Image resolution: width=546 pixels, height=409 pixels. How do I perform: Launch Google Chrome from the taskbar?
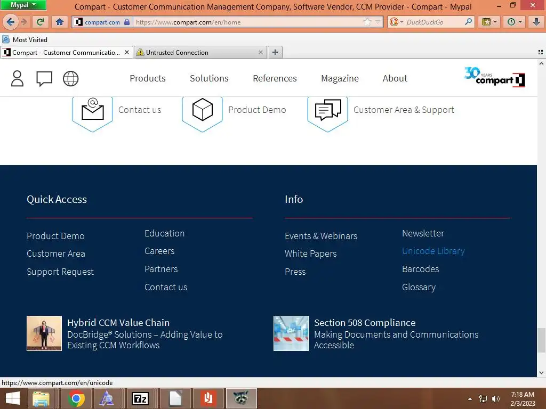point(76,398)
